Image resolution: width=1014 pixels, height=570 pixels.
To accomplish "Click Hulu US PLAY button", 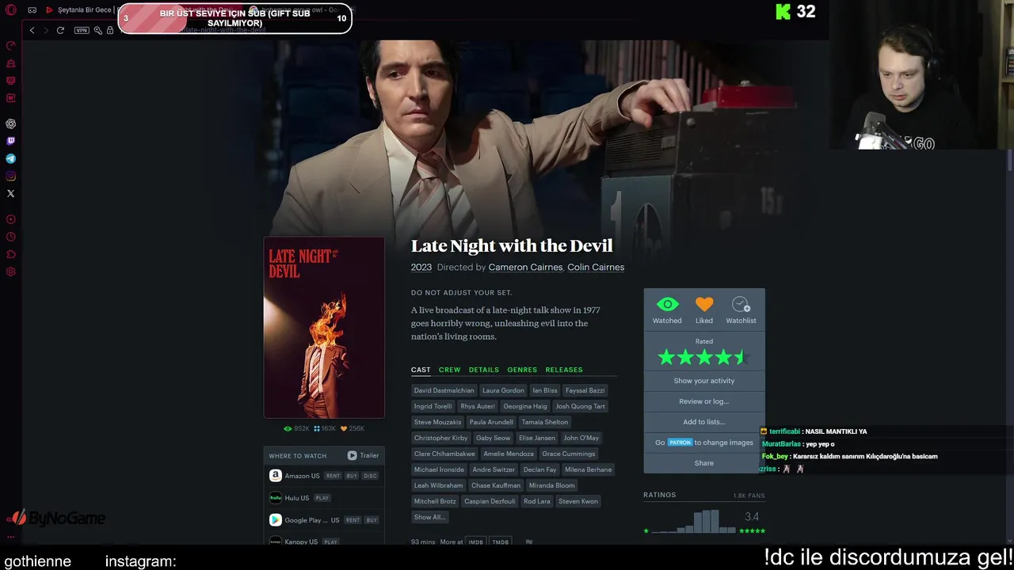I will click(322, 498).
